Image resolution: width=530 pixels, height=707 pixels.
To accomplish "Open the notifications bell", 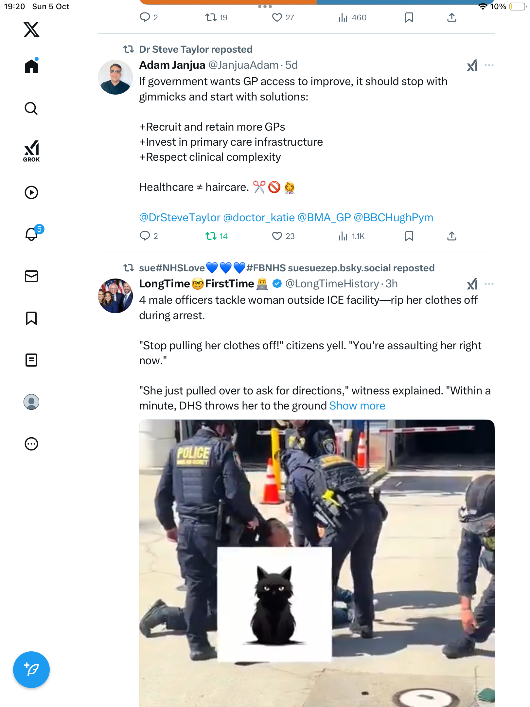I will (x=32, y=234).
